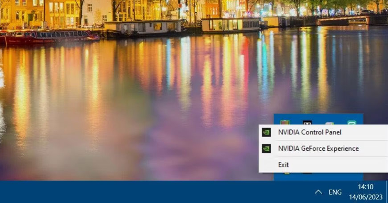Click the red-striped tray icon above the menu
The width and height of the screenshot is (388, 203).
point(285,123)
